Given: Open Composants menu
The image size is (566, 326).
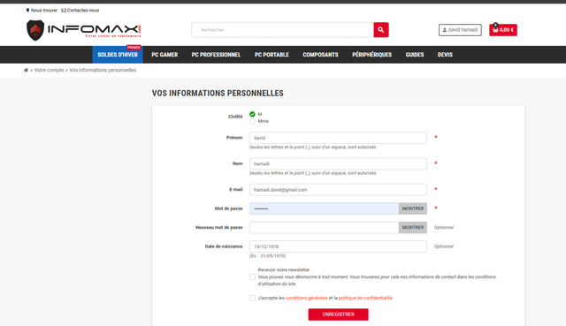Looking at the screenshot, I should pos(320,55).
